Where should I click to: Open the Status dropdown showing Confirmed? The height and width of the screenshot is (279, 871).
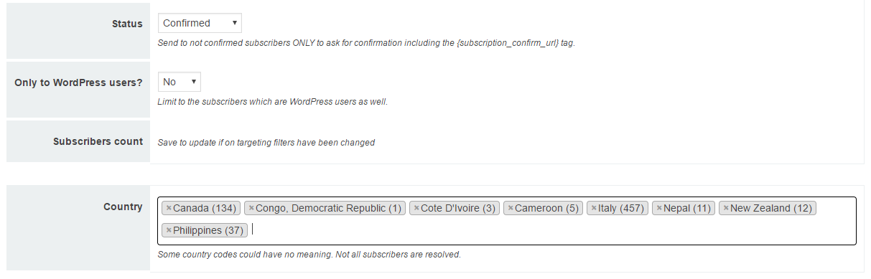pyautogui.click(x=200, y=23)
